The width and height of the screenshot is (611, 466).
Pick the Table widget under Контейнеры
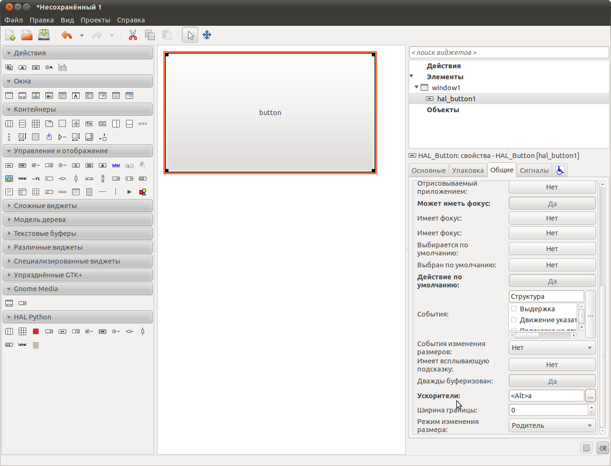pyautogui.click(x=36, y=124)
